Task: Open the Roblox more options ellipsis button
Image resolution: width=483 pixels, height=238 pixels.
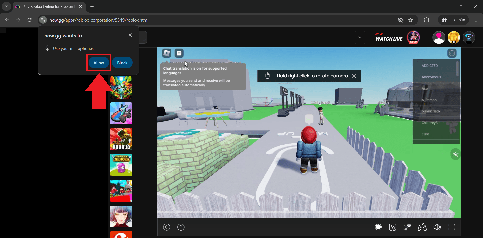Action: click(x=452, y=53)
